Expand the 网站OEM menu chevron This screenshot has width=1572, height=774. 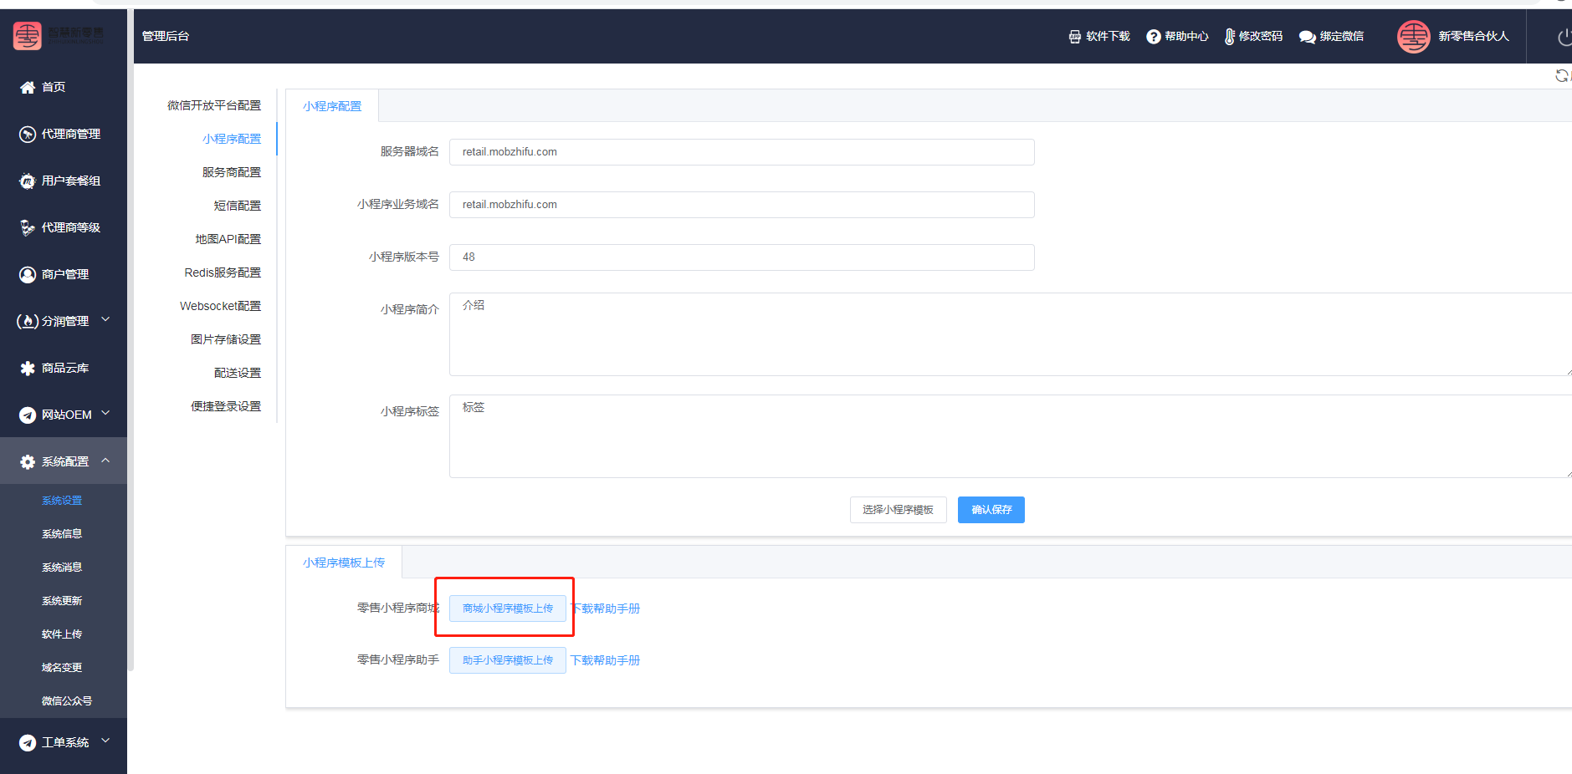coord(105,413)
